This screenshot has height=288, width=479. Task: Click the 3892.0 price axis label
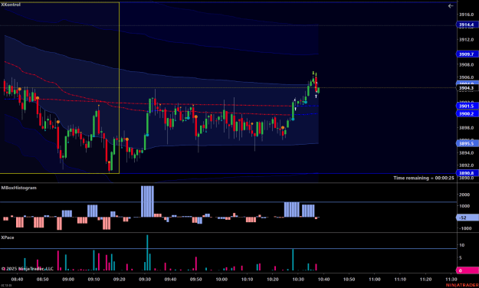coord(466,165)
